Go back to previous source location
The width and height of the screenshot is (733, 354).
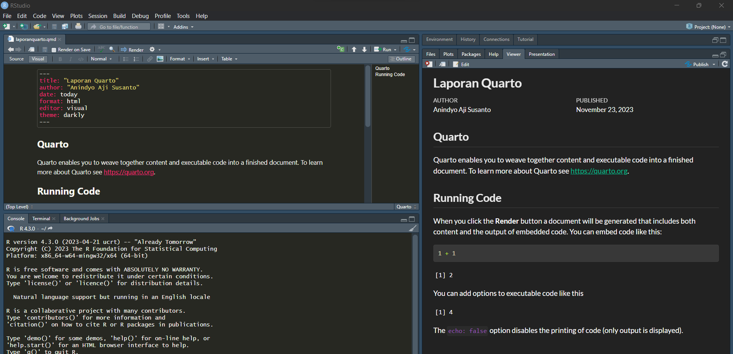click(11, 49)
